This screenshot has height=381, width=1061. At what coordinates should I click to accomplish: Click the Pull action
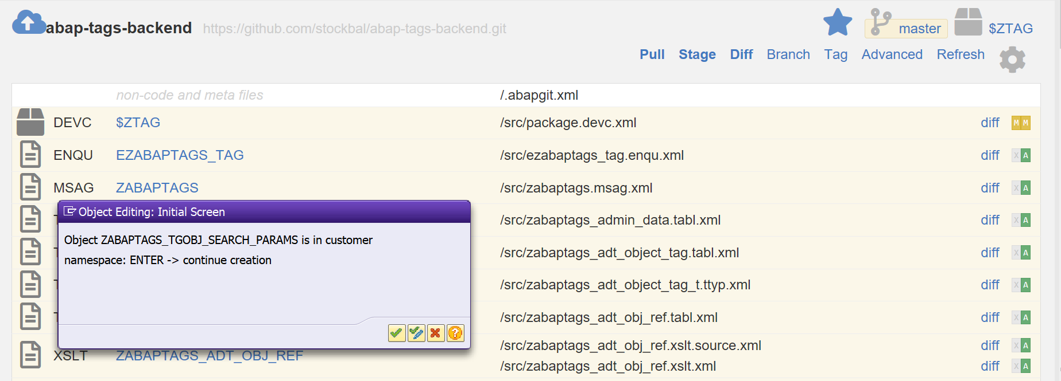coord(652,54)
